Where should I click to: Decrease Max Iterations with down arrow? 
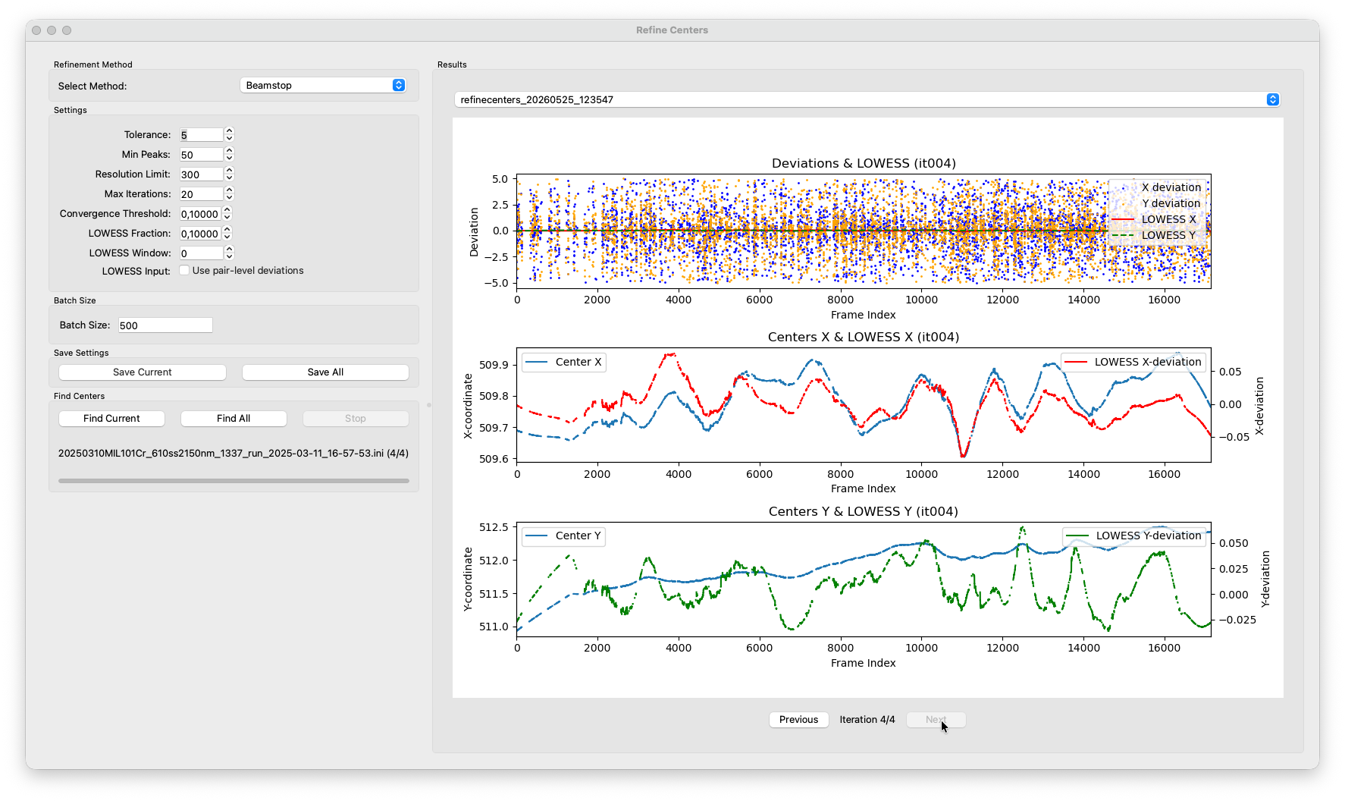[229, 197]
